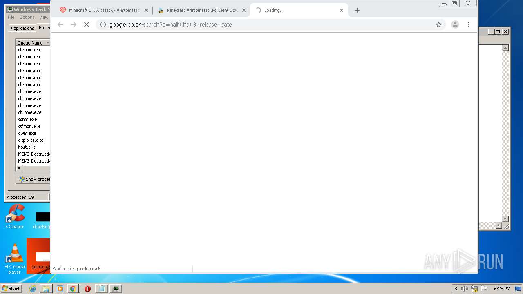This screenshot has width=523, height=294.
Task: Click Chrome's back navigation arrow
Action: tap(60, 24)
